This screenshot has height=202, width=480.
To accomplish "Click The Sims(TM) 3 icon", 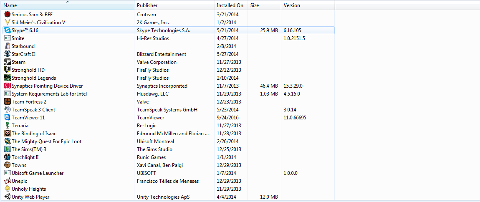I will coord(8,149).
